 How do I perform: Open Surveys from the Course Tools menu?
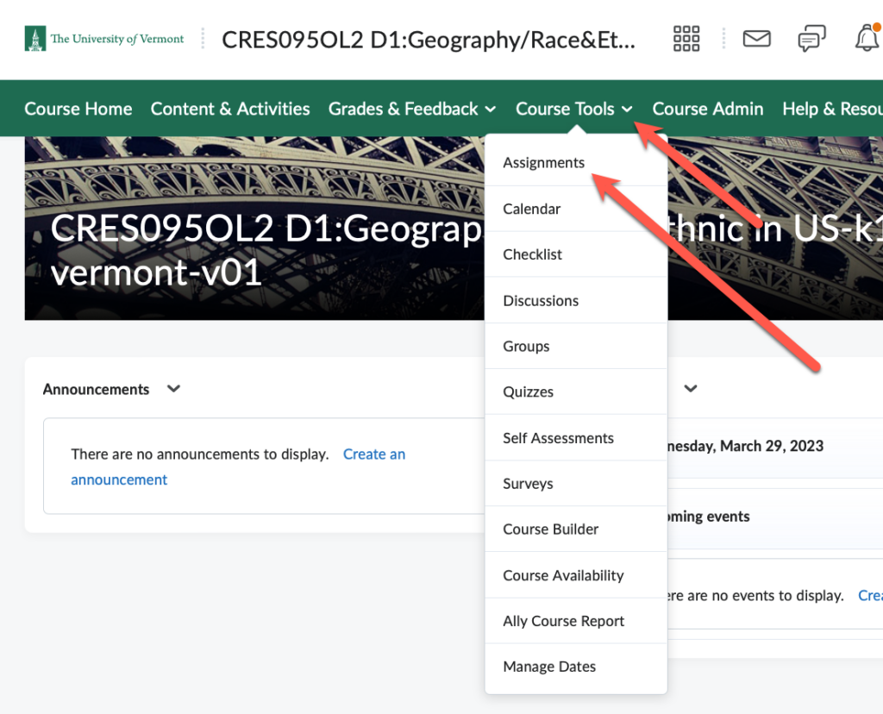coord(527,484)
